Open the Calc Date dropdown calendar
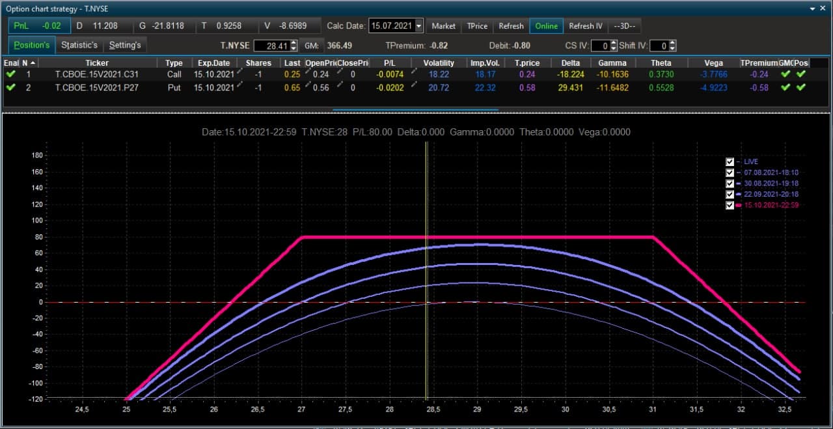The width and height of the screenshot is (833, 429). click(418, 26)
